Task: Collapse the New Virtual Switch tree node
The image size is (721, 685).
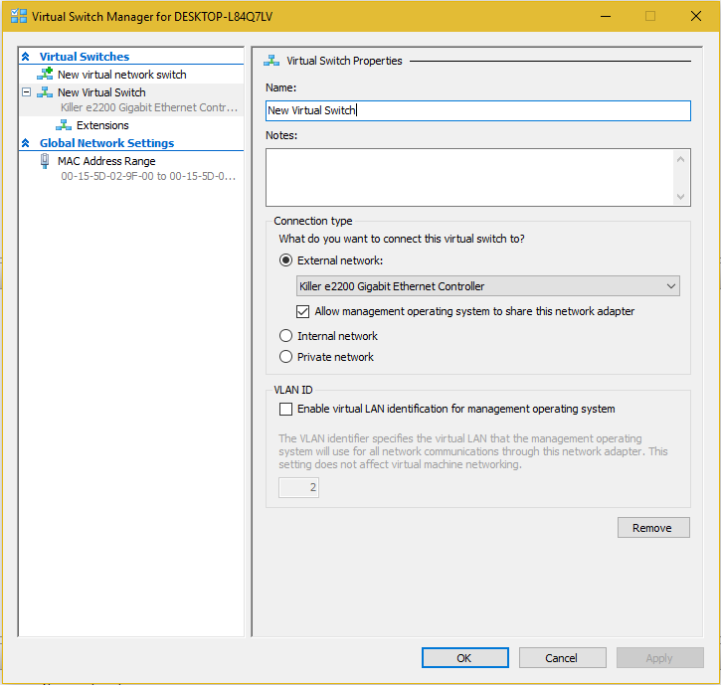Action: [27, 91]
